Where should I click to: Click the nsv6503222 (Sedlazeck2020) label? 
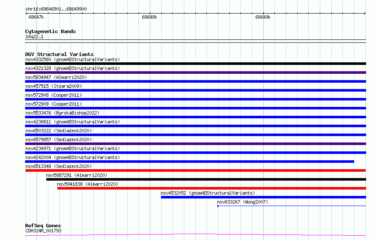(59, 131)
